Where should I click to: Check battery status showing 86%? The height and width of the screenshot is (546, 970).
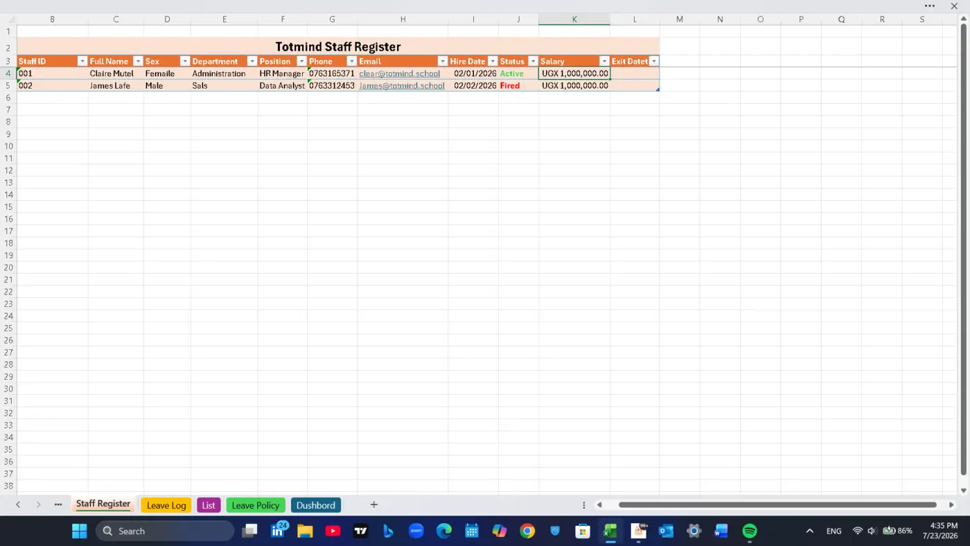(x=897, y=531)
